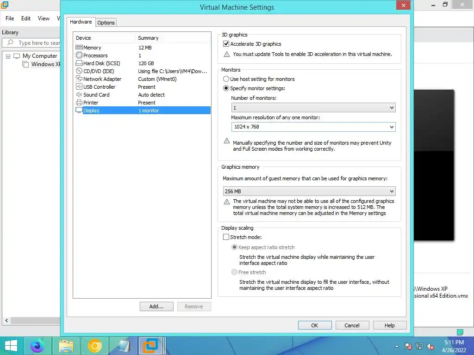Open the notepad-like app in taskbar

click(x=123, y=346)
